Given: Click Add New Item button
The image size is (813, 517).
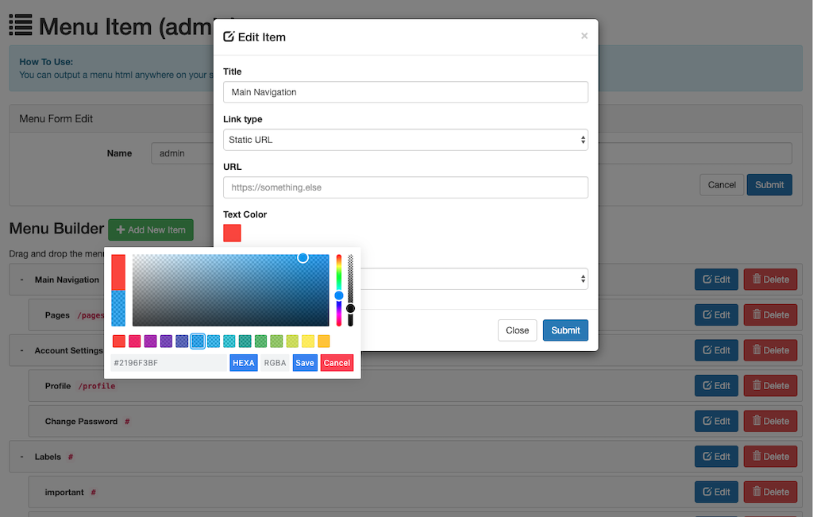Looking at the screenshot, I should 151,230.
